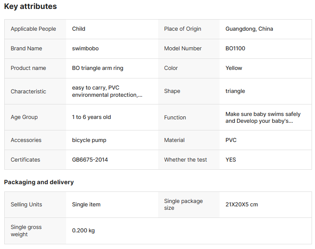Viewport: 315px width, 249px height.
Task: Click the Guangdong, China origin value
Action: point(249,29)
